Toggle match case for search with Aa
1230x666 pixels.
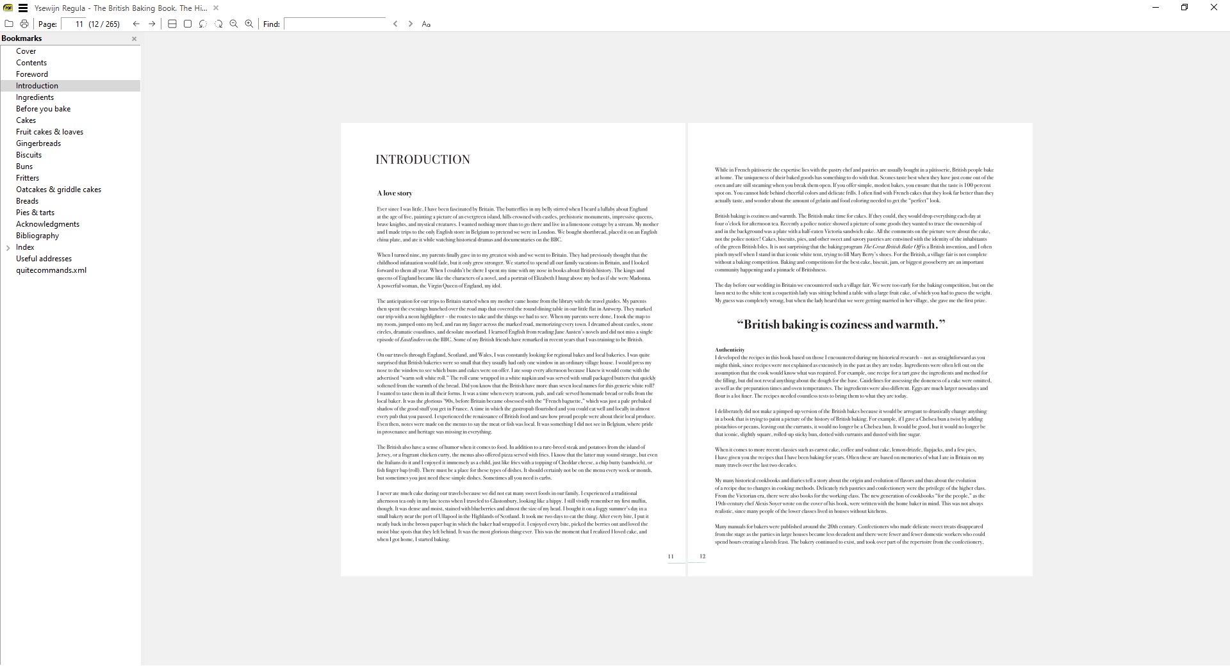426,24
